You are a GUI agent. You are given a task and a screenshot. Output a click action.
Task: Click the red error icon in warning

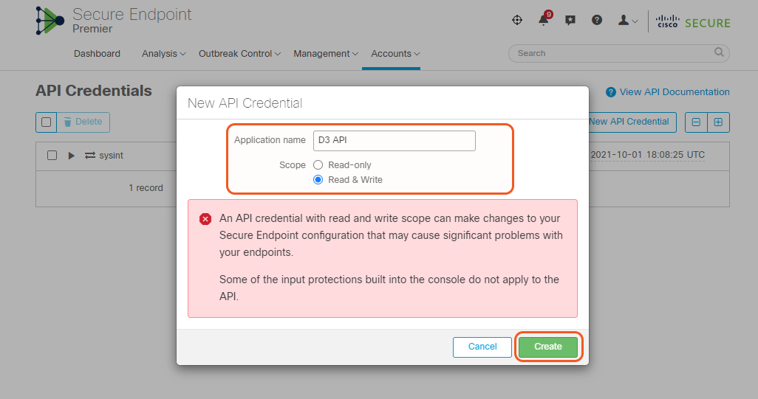tap(205, 219)
